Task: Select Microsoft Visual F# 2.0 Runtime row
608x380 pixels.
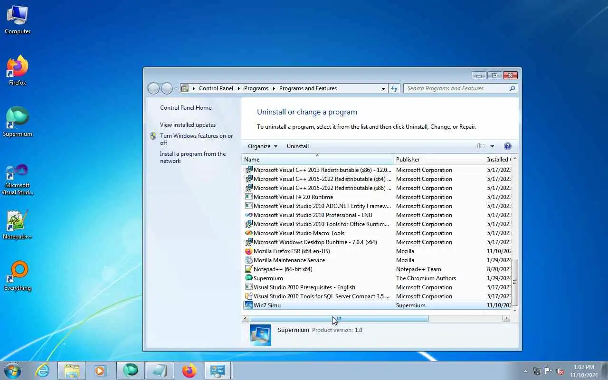Action: click(377, 197)
